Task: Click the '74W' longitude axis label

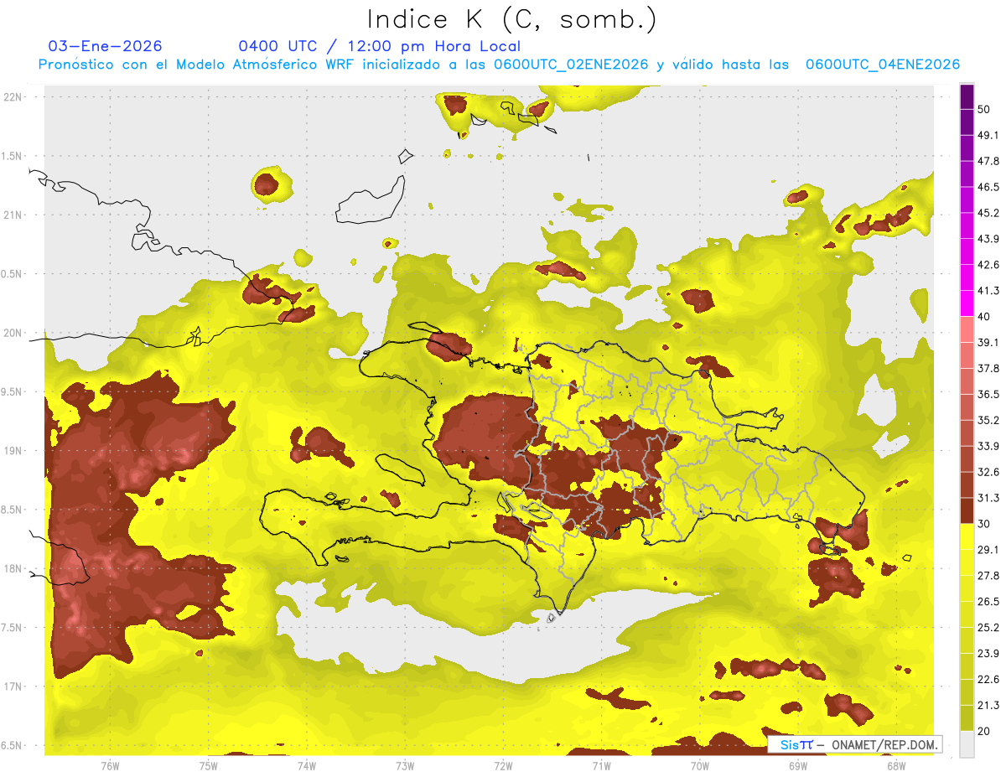Action: pyautogui.click(x=306, y=766)
